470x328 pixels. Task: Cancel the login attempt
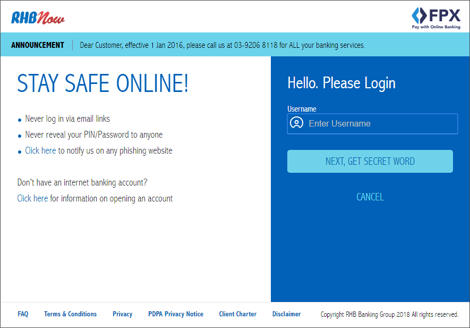pyautogui.click(x=370, y=197)
